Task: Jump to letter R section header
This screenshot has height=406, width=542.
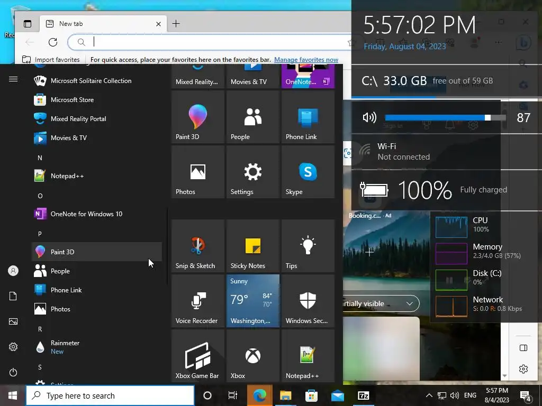Action: point(40,329)
